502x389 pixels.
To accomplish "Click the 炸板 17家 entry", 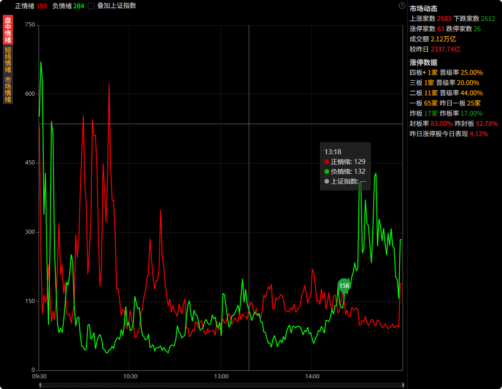I will (423, 113).
